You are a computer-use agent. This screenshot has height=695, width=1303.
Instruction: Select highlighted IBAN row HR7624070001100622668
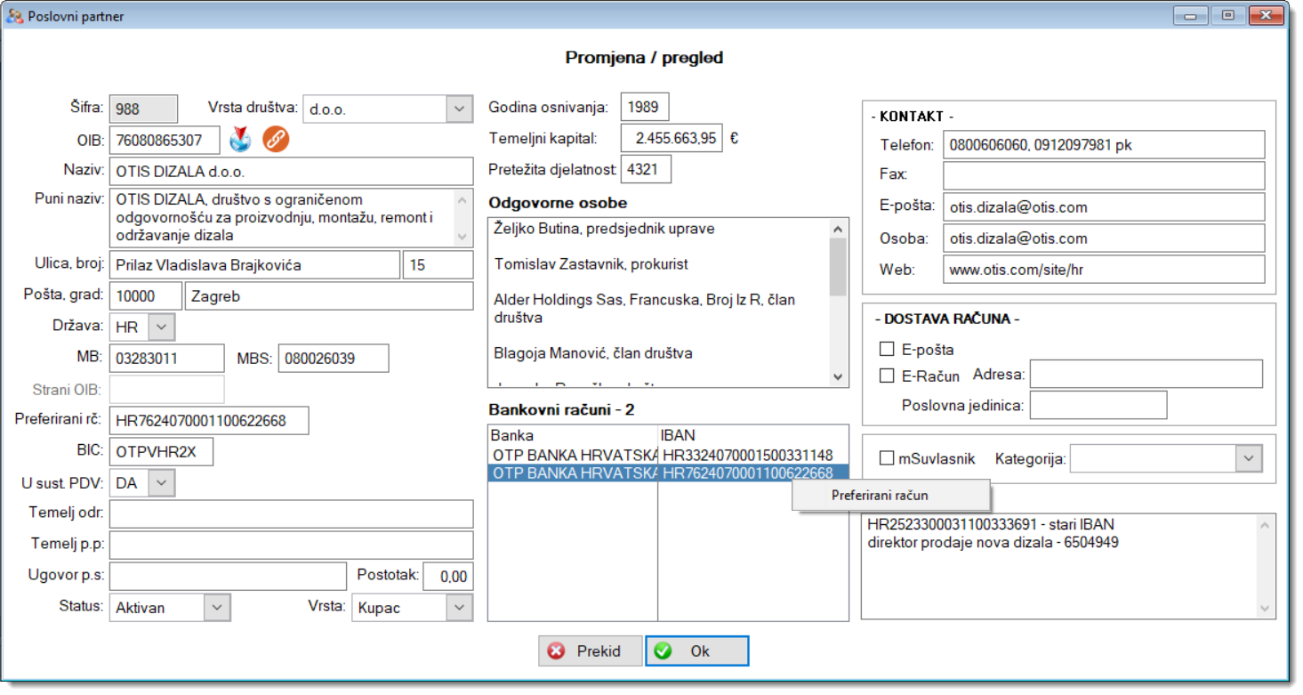pyautogui.click(x=668, y=473)
